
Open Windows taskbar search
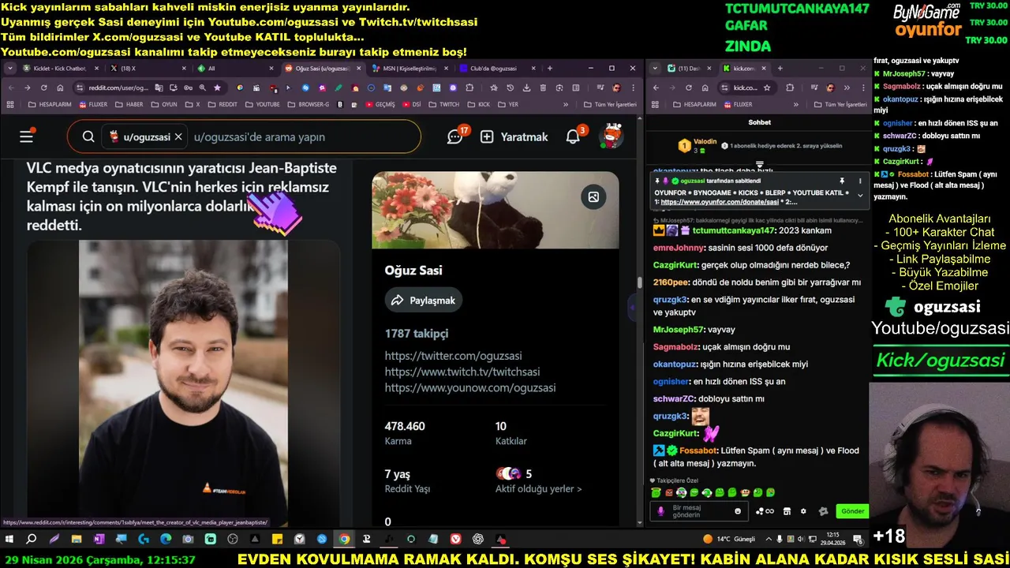[32, 540]
